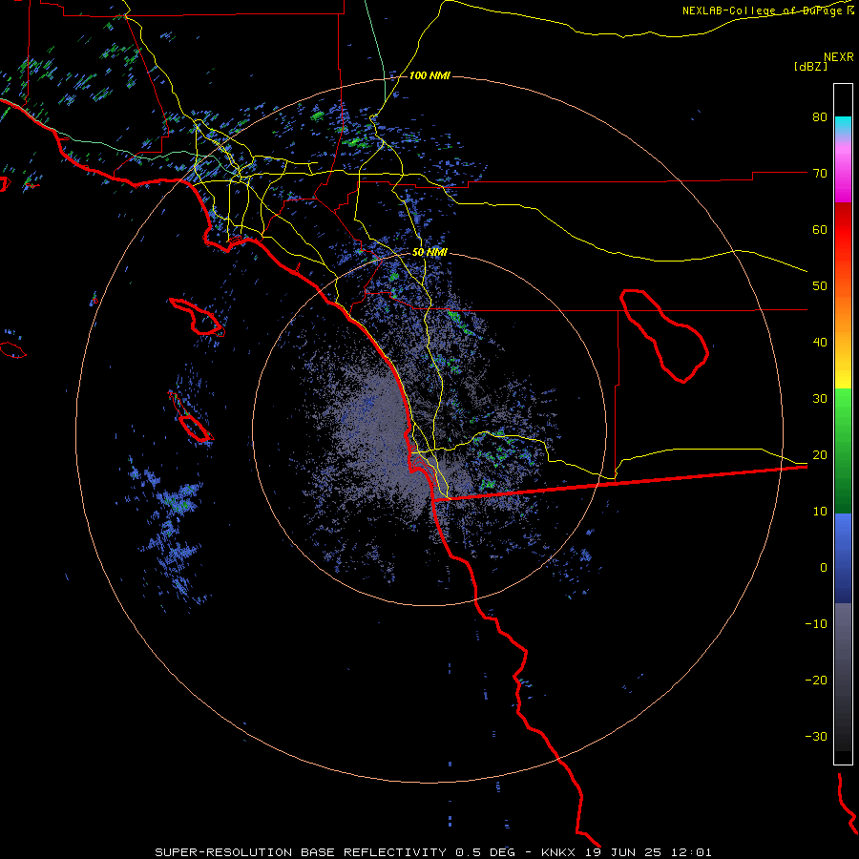Click the 40 value on the dBZ scale

click(820, 343)
